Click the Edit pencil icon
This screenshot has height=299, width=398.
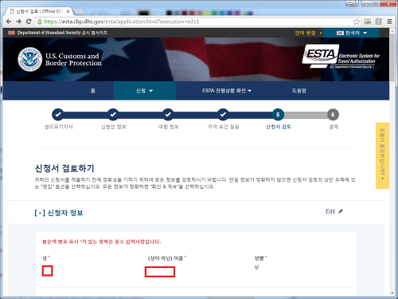[x=341, y=211]
